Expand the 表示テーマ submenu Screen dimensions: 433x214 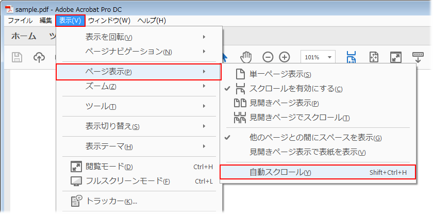tap(139, 146)
